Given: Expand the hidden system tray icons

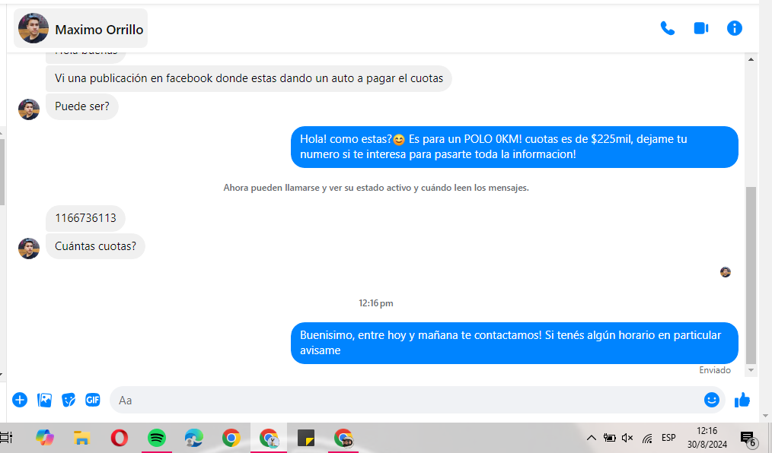Looking at the screenshot, I should pyautogui.click(x=591, y=438).
